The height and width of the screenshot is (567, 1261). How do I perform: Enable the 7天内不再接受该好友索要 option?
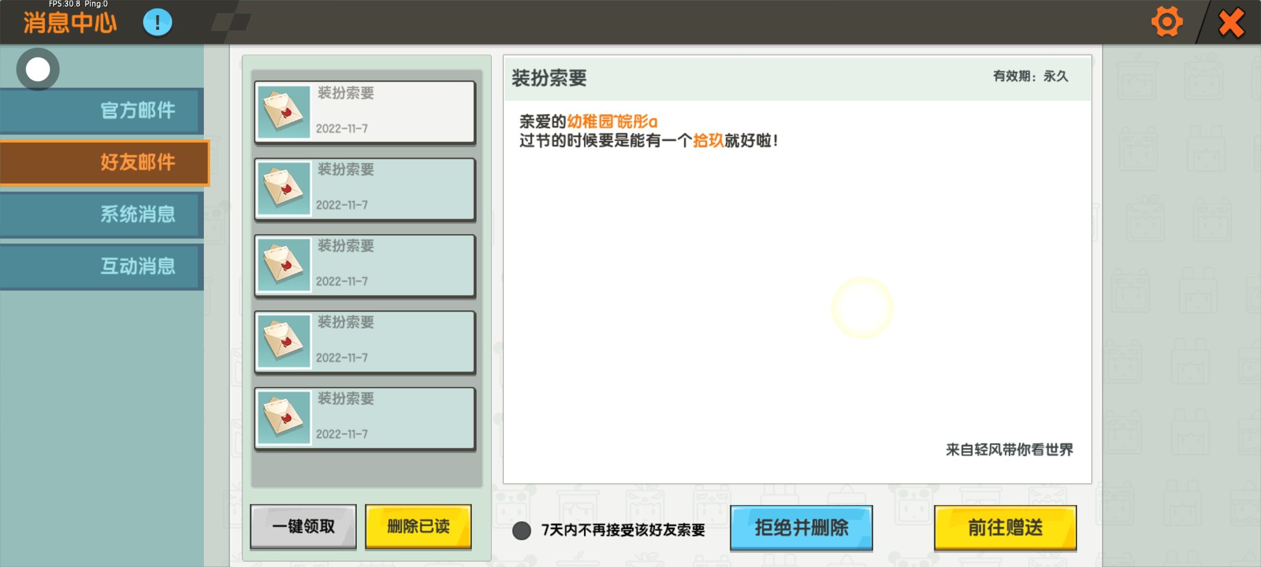pyautogui.click(x=522, y=530)
